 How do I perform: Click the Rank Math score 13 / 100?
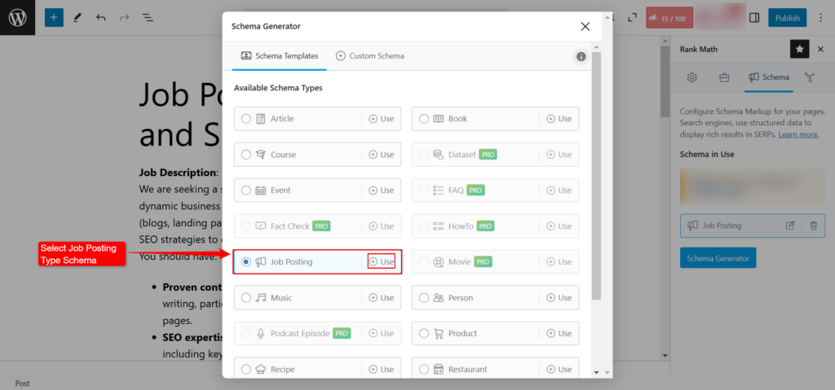click(669, 18)
